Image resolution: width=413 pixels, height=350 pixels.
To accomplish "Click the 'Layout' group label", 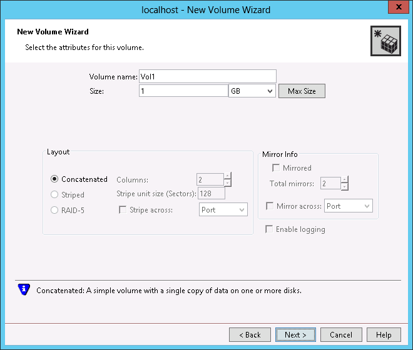I will pos(58,152).
